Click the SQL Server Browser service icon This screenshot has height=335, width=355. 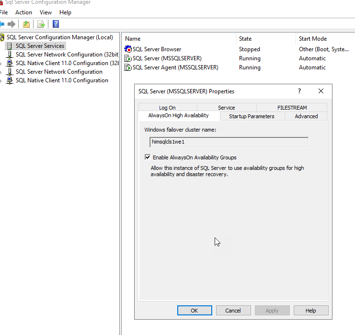128,49
